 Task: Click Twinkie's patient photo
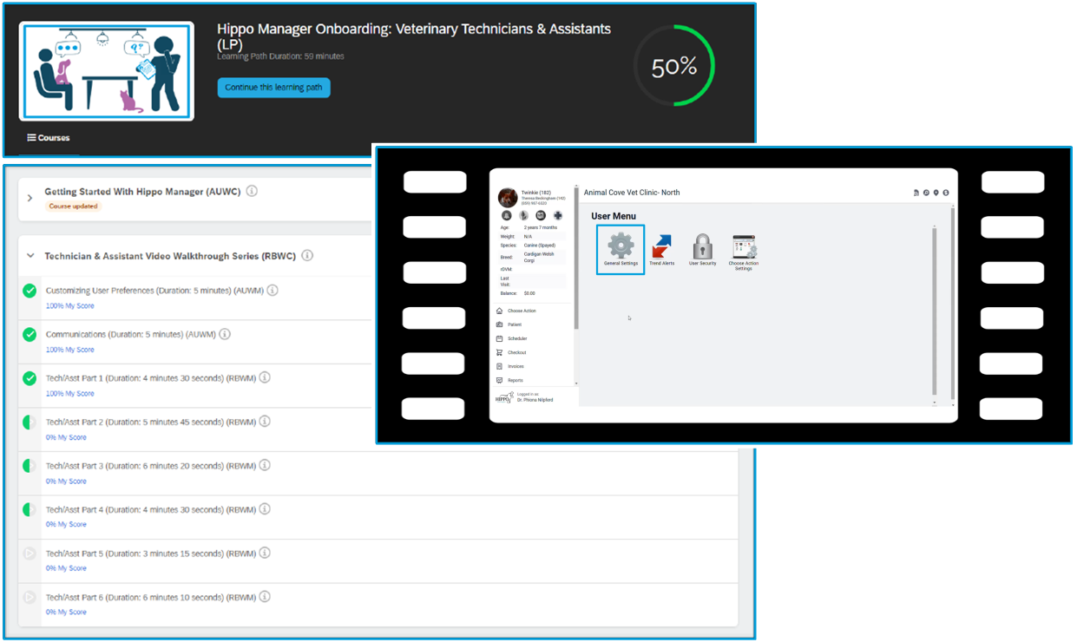point(508,197)
